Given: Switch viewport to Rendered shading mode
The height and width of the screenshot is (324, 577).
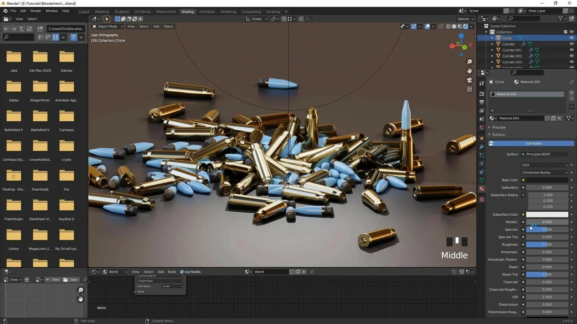Looking at the screenshot, I should [x=466, y=27].
